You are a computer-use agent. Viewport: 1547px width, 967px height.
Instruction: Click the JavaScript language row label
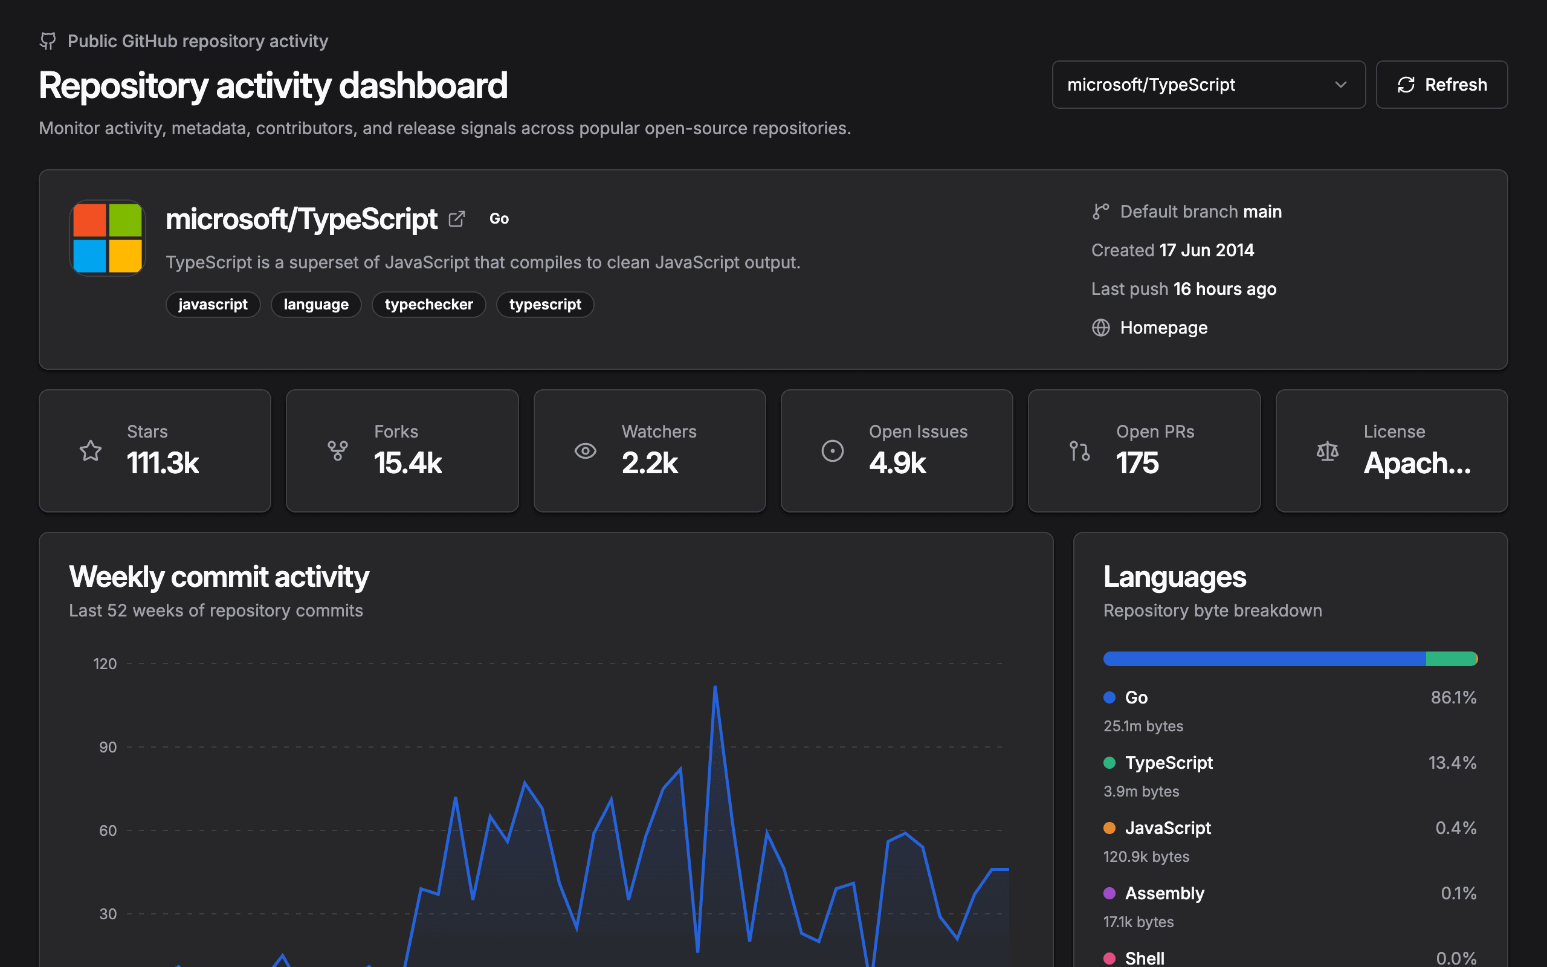(1168, 827)
